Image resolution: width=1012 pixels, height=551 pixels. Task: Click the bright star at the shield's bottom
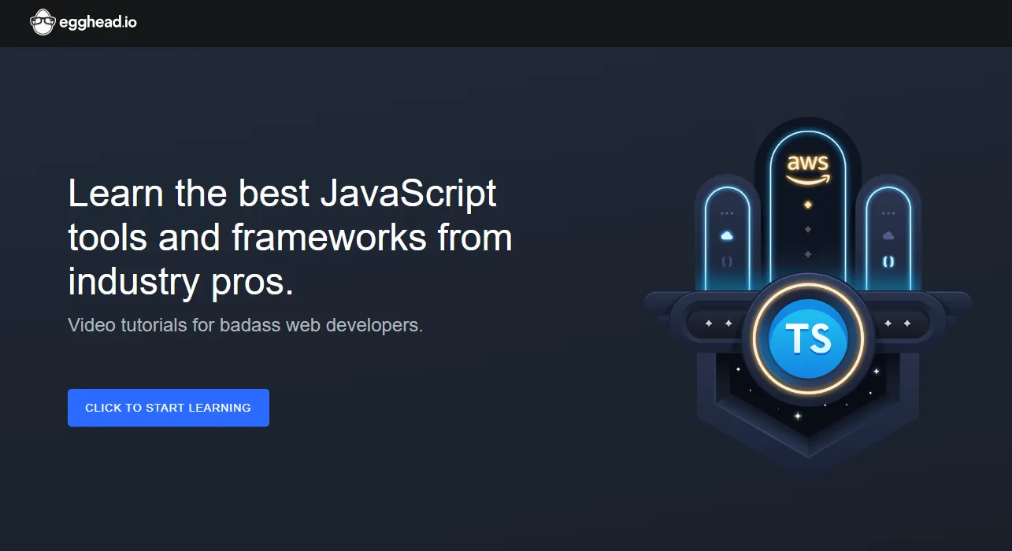pos(797,416)
